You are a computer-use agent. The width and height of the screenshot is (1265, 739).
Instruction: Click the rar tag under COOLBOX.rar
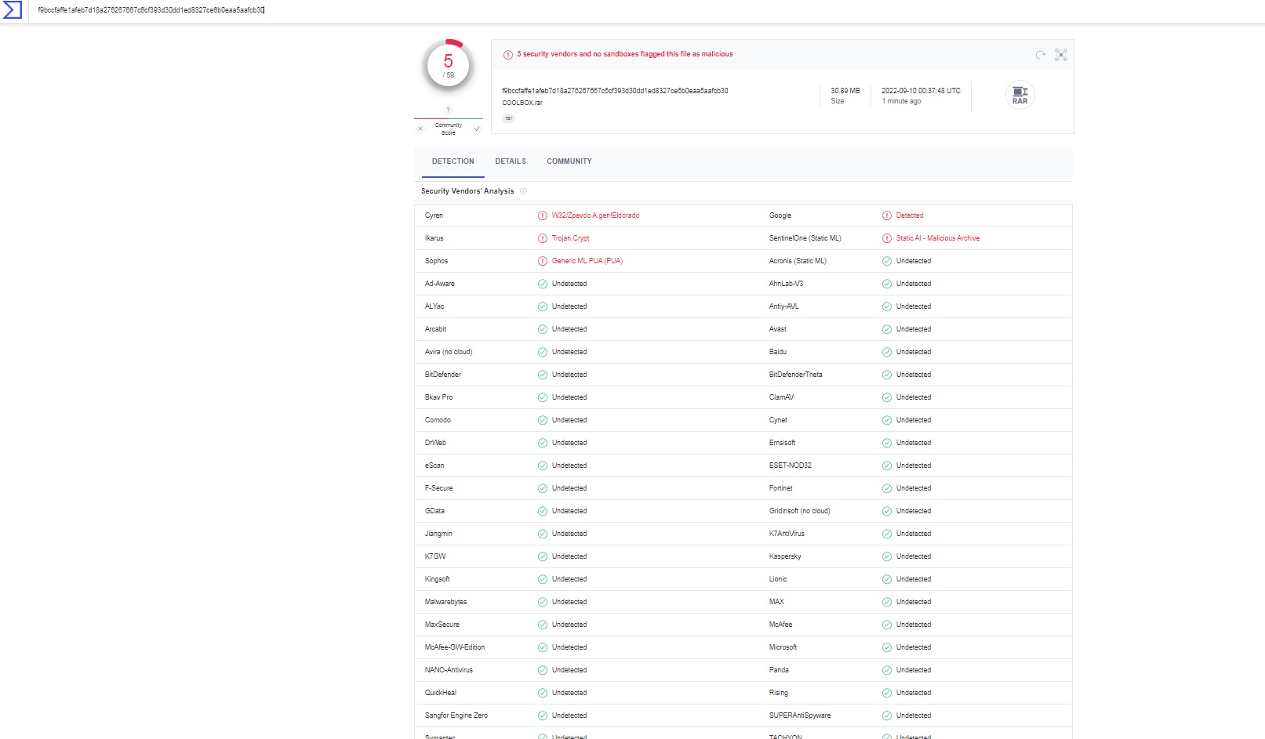pos(509,118)
